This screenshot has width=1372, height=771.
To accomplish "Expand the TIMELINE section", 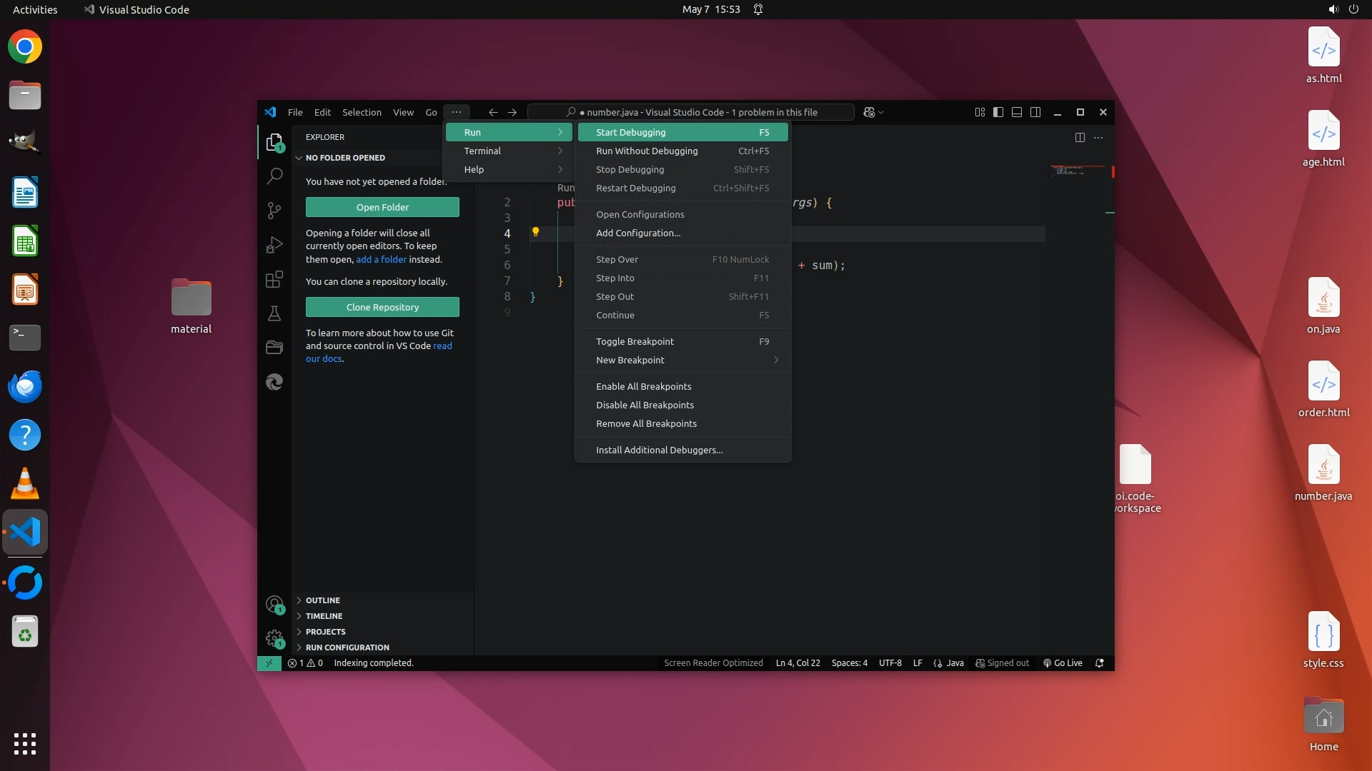I will (324, 616).
